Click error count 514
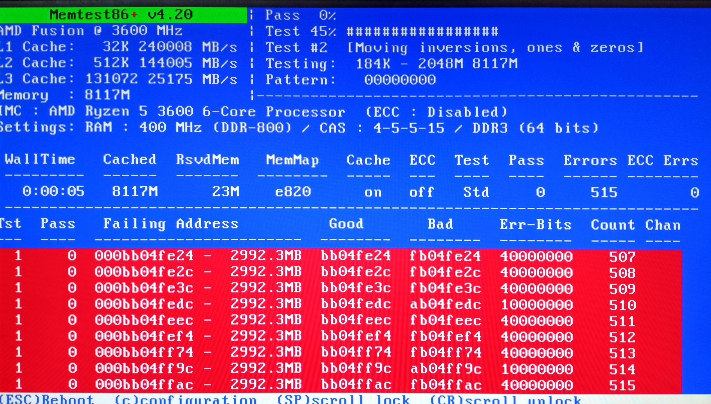 (622, 369)
